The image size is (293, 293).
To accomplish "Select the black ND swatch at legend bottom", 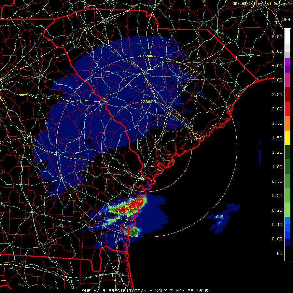I will [x=287, y=253].
